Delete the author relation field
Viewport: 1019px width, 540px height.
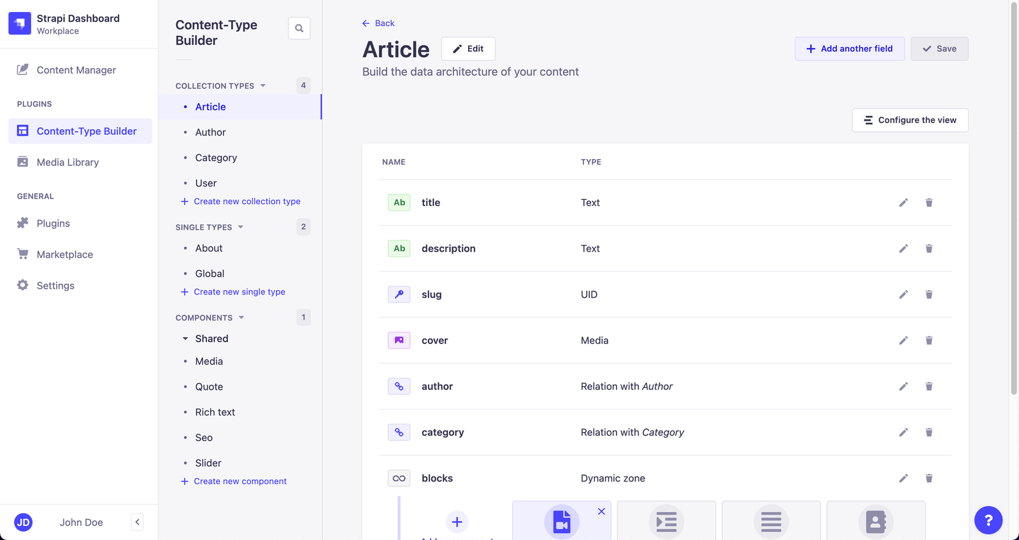929,386
